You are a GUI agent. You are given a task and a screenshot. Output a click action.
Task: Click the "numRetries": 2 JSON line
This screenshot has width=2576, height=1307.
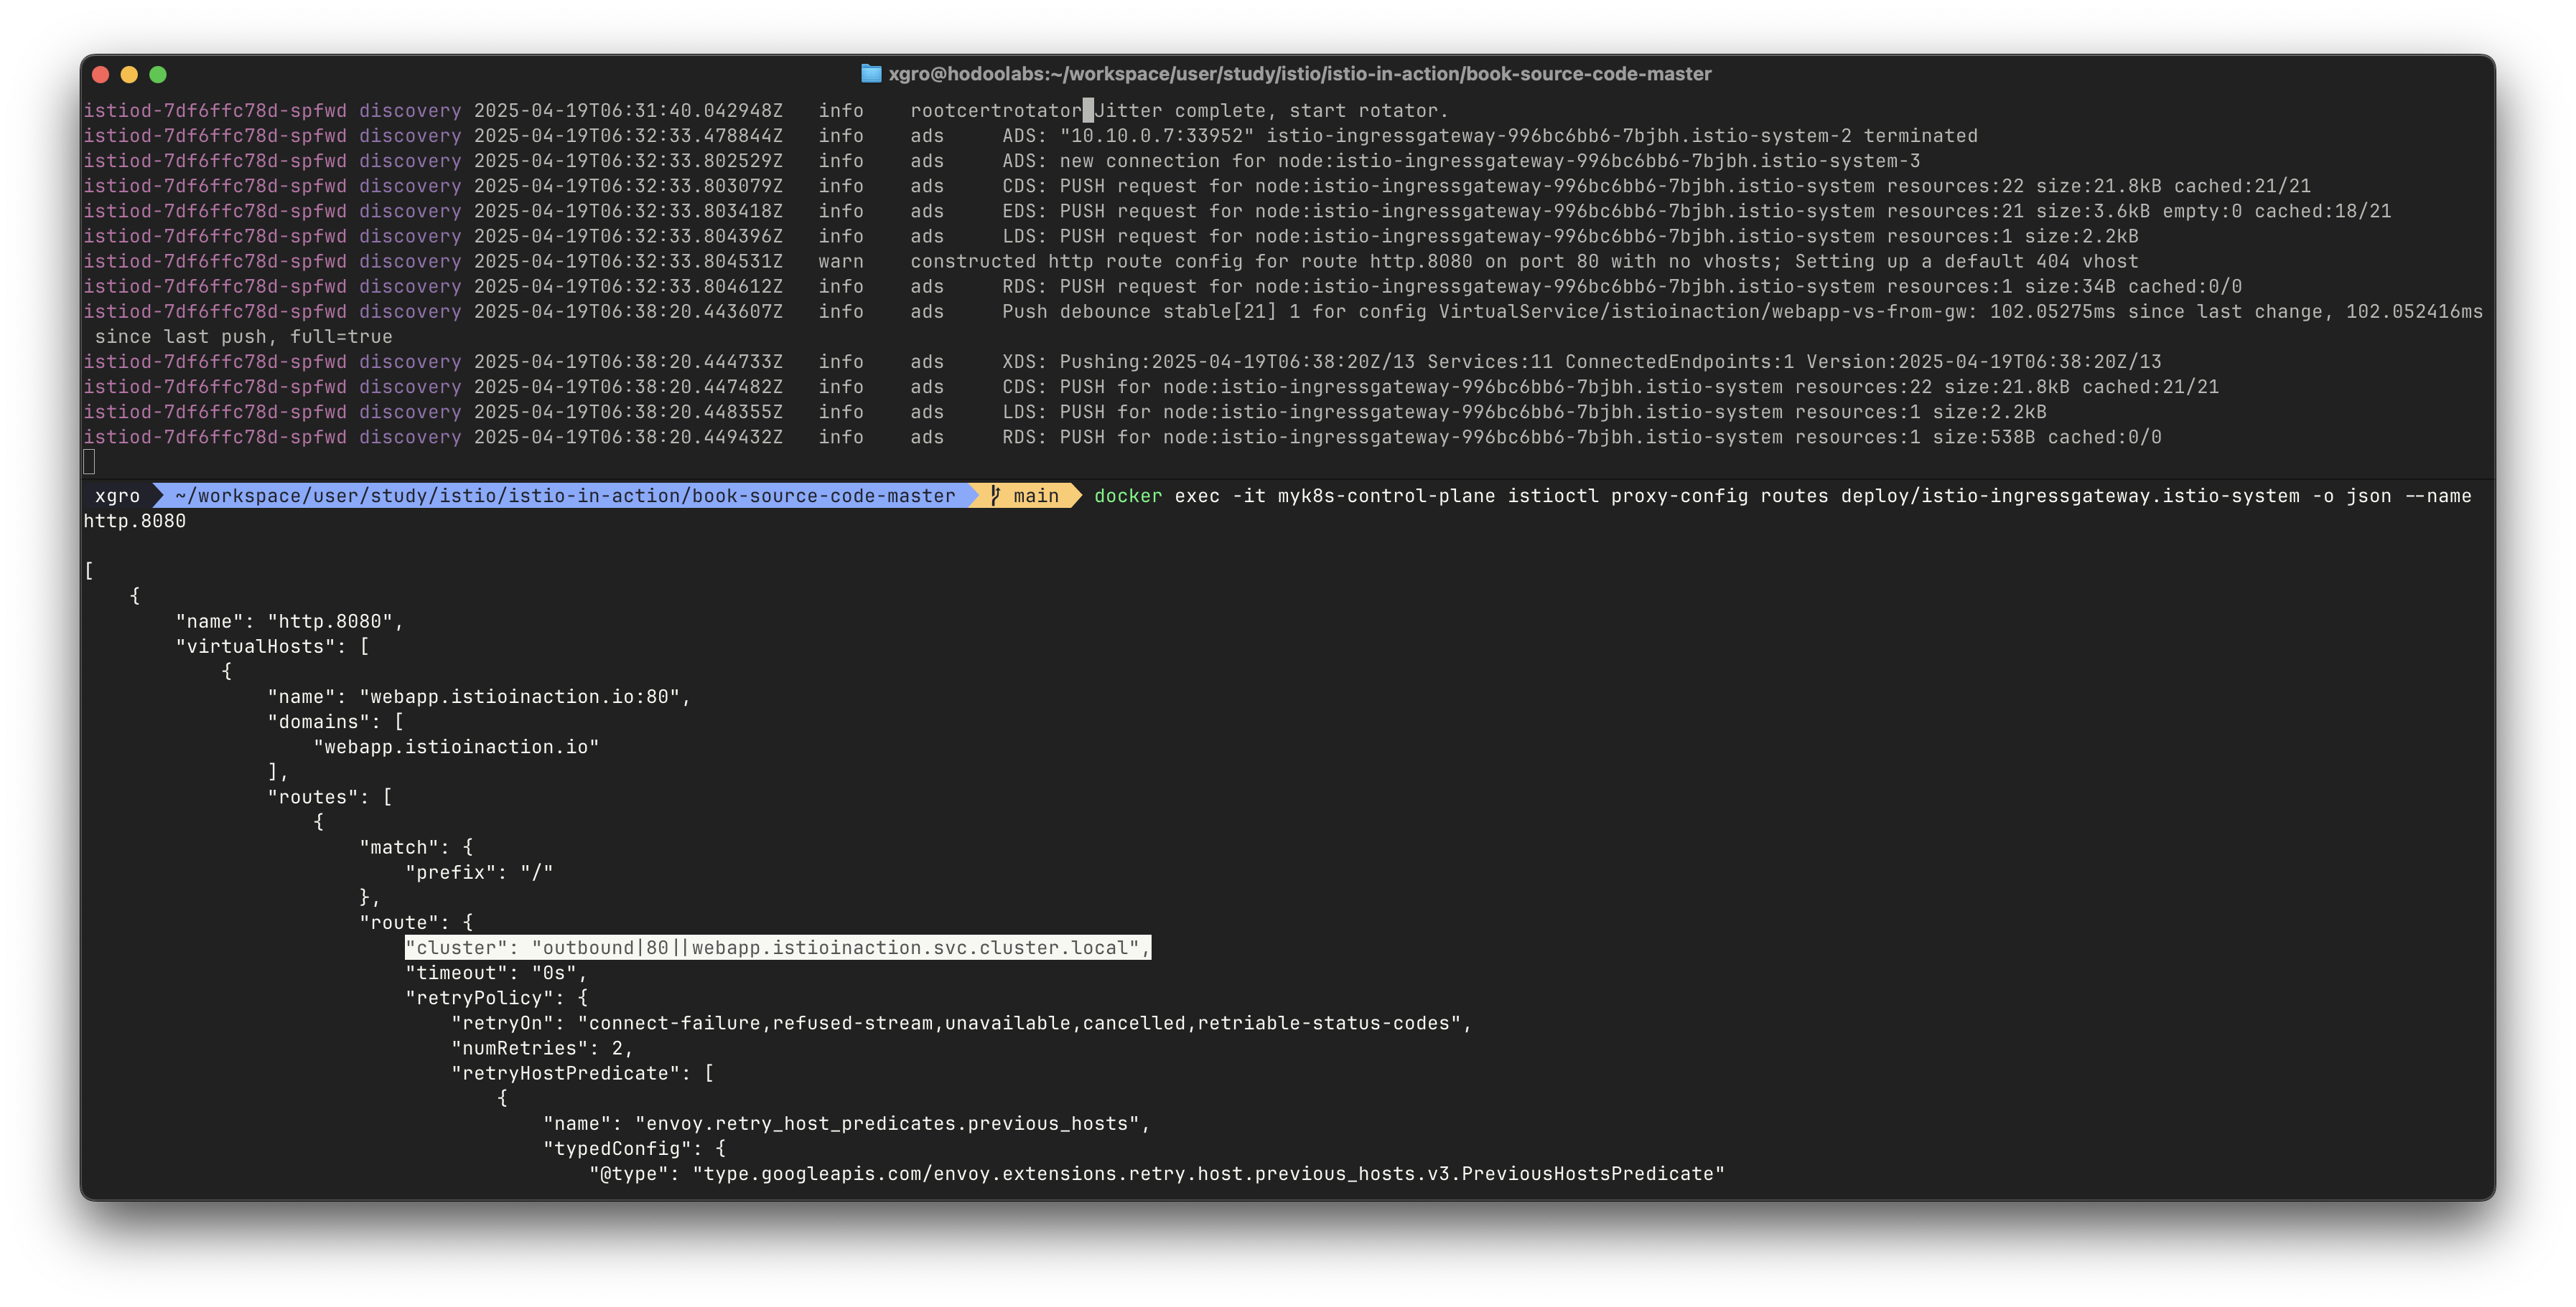coord(543,1047)
